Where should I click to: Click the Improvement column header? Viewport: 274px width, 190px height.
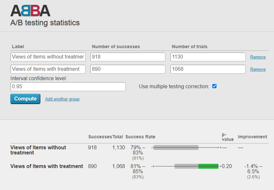252,136
